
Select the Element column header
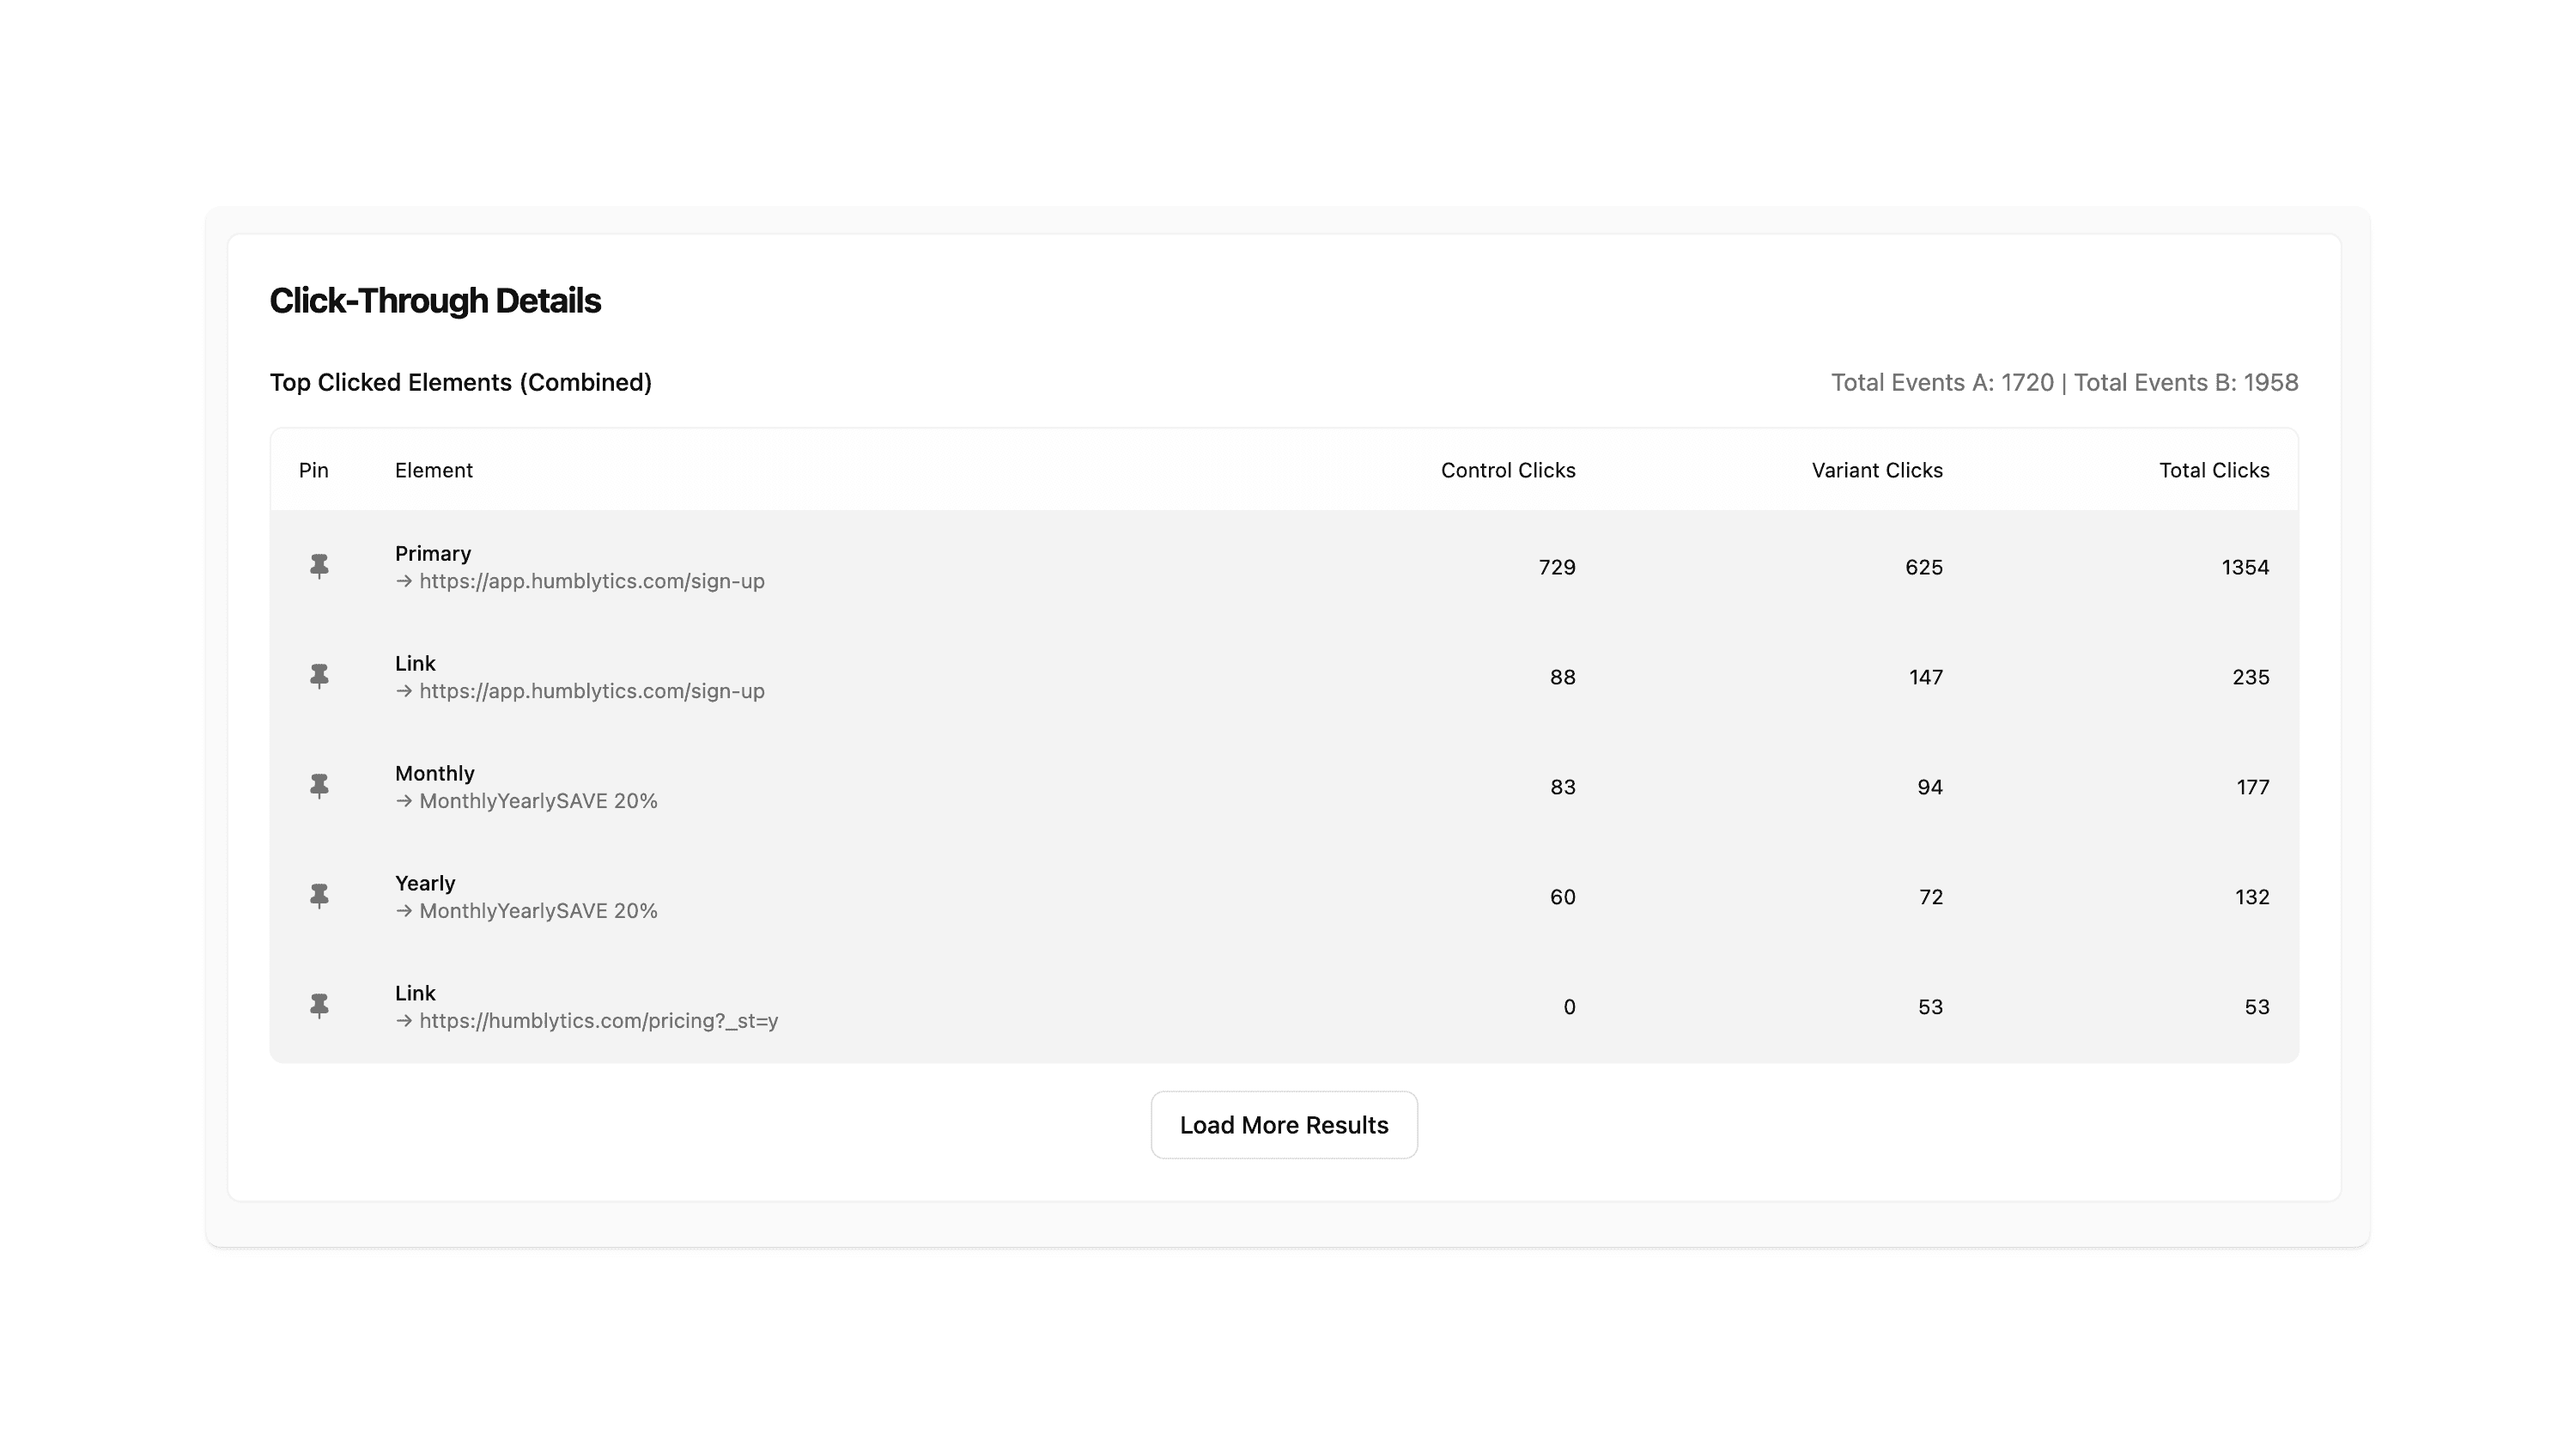point(433,471)
